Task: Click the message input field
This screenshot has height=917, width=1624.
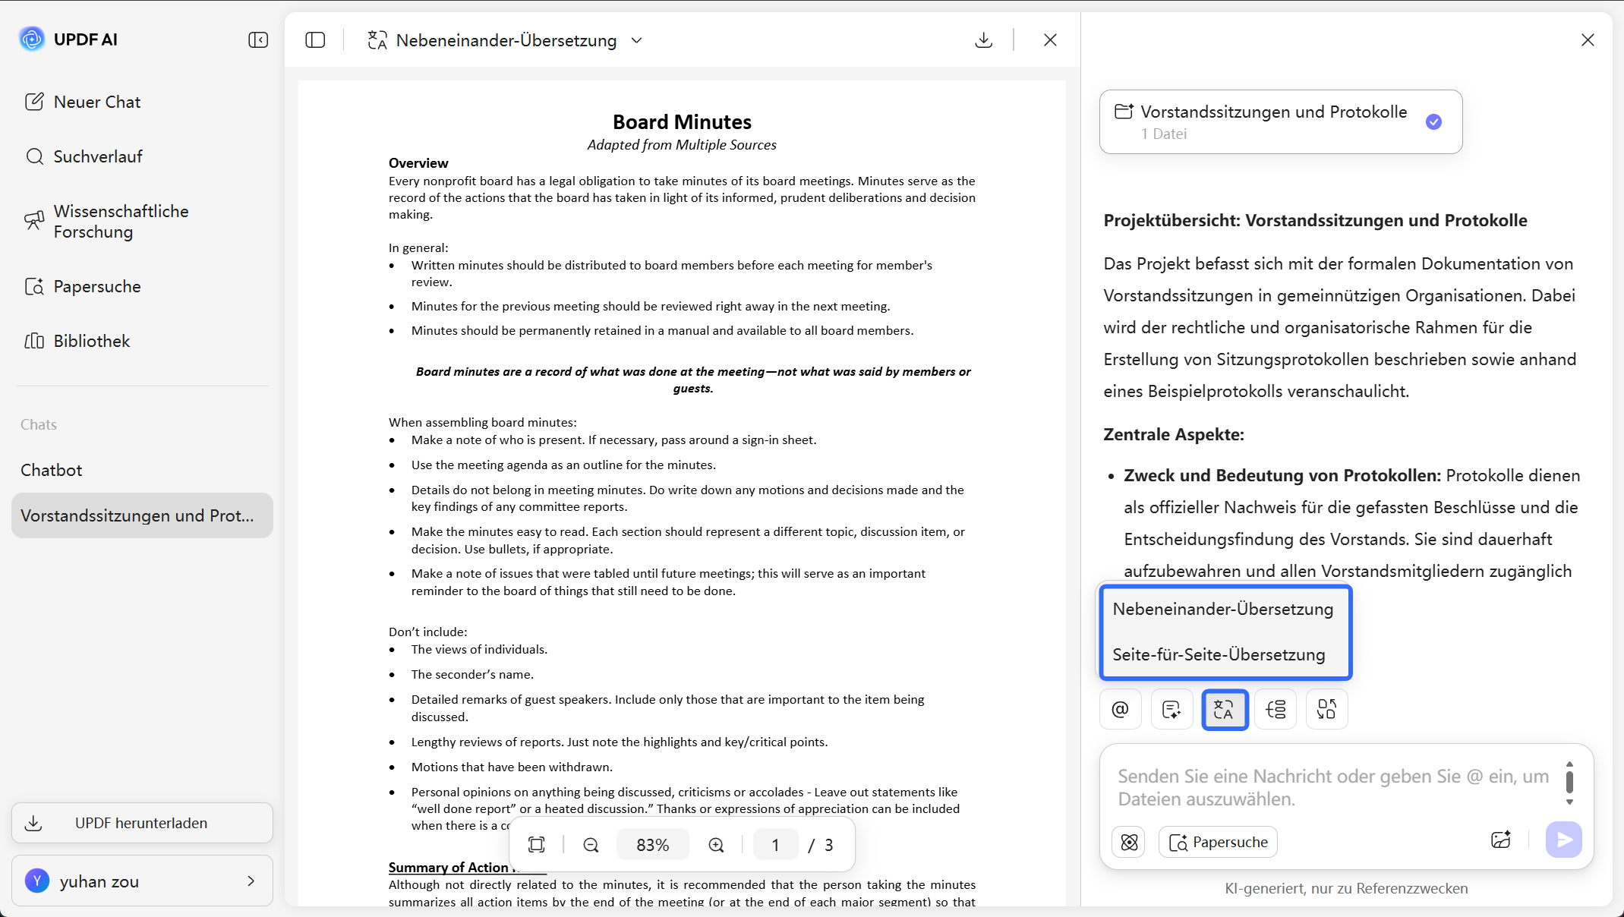Action: tap(1334, 787)
